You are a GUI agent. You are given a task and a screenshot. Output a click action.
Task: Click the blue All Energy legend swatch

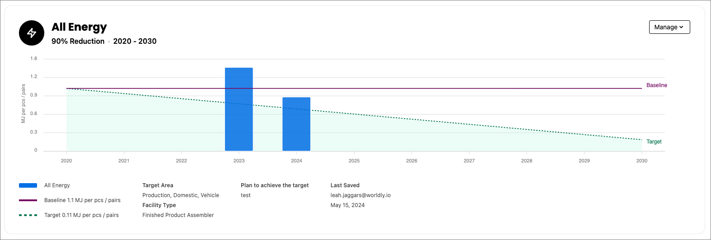(x=28, y=185)
